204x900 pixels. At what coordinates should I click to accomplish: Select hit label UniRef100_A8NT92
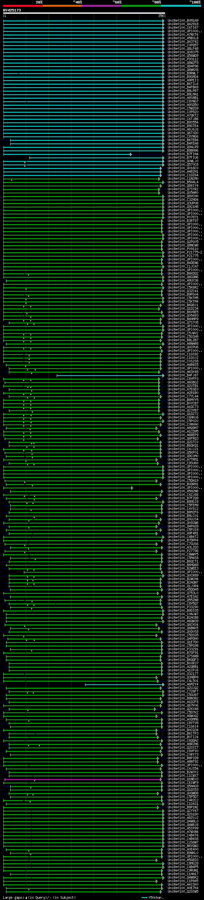[x=183, y=762]
